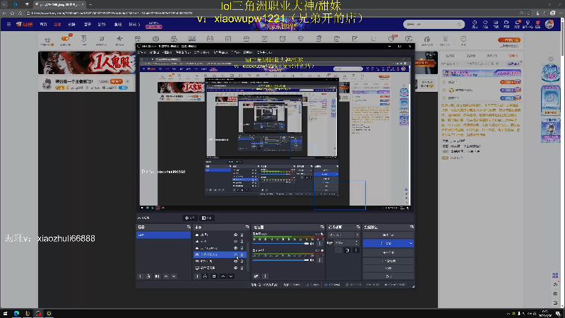Screen dimensions: 565x318
Task: Adjust first mixer channel volume slider
Action: point(280,244)
